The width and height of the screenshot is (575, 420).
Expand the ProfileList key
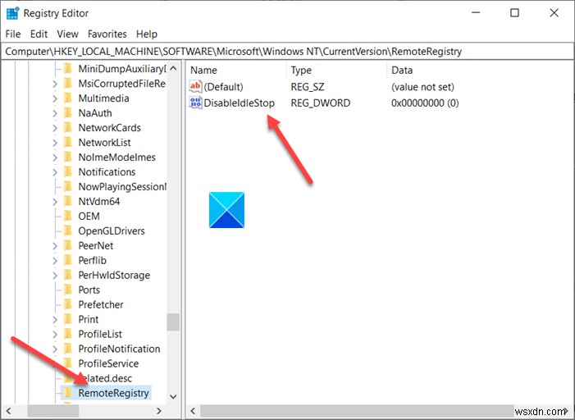pyautogui.click(x=55, y=334)
